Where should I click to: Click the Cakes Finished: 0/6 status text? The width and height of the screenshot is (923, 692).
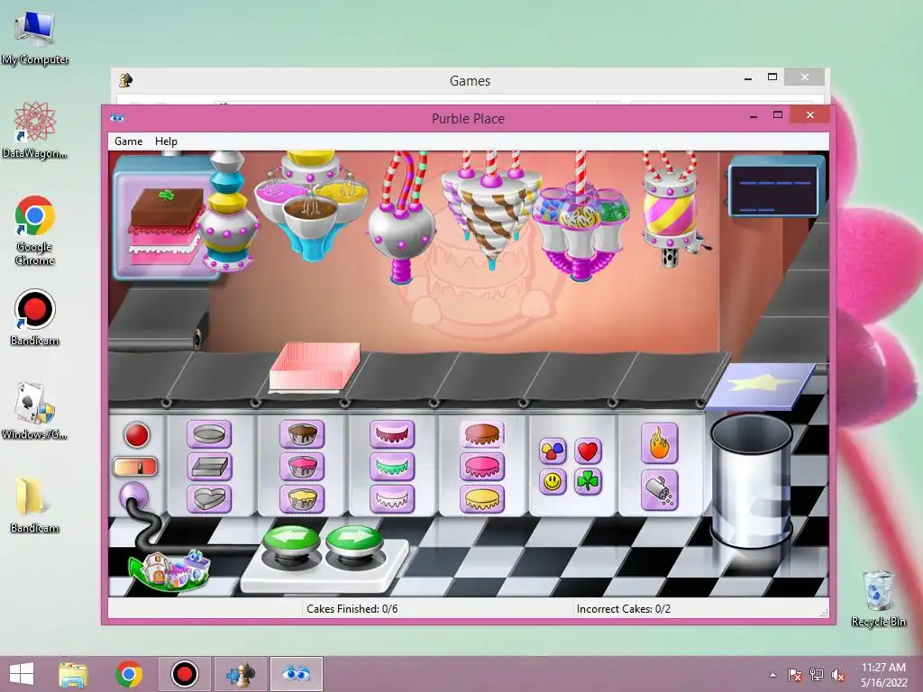tap(352, 609)
